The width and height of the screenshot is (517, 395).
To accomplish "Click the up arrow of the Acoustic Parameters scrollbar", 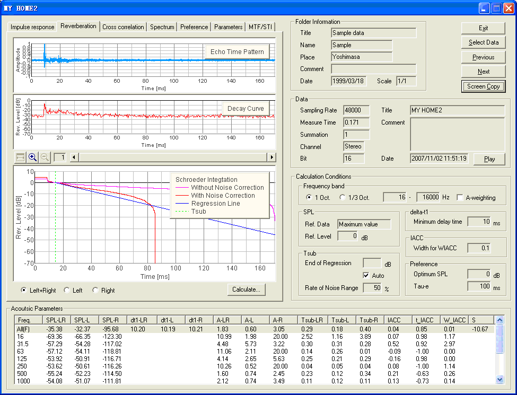I will point(500,320).
